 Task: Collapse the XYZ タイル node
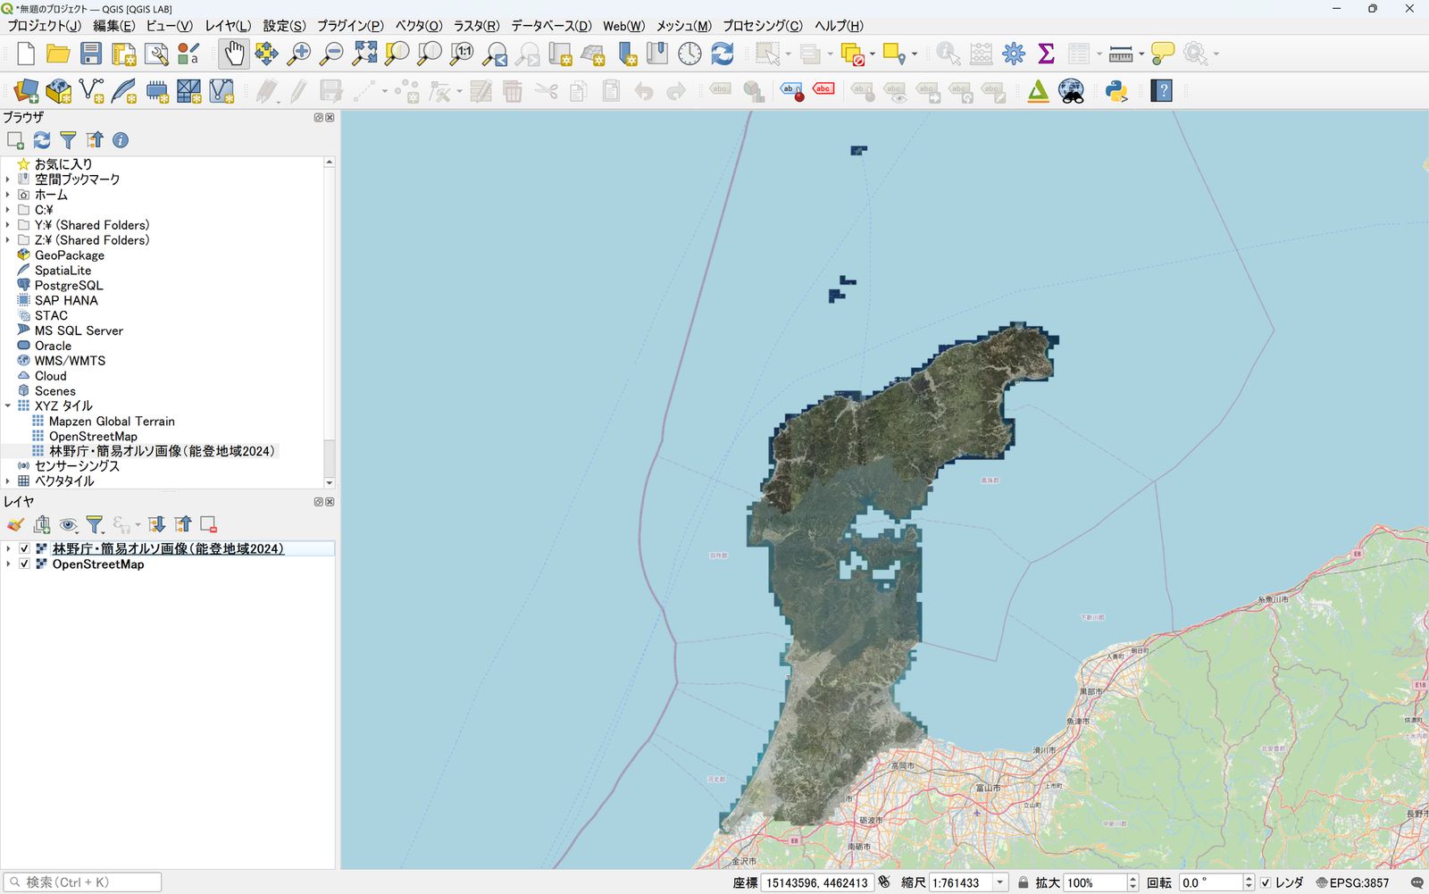point(8,405)
